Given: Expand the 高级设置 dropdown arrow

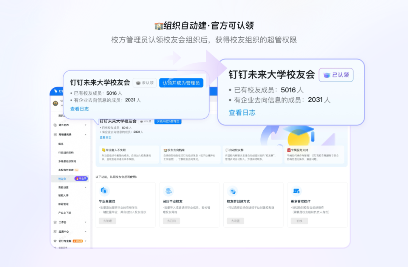Looking at the screenshot, I should [x=85, y=187].
